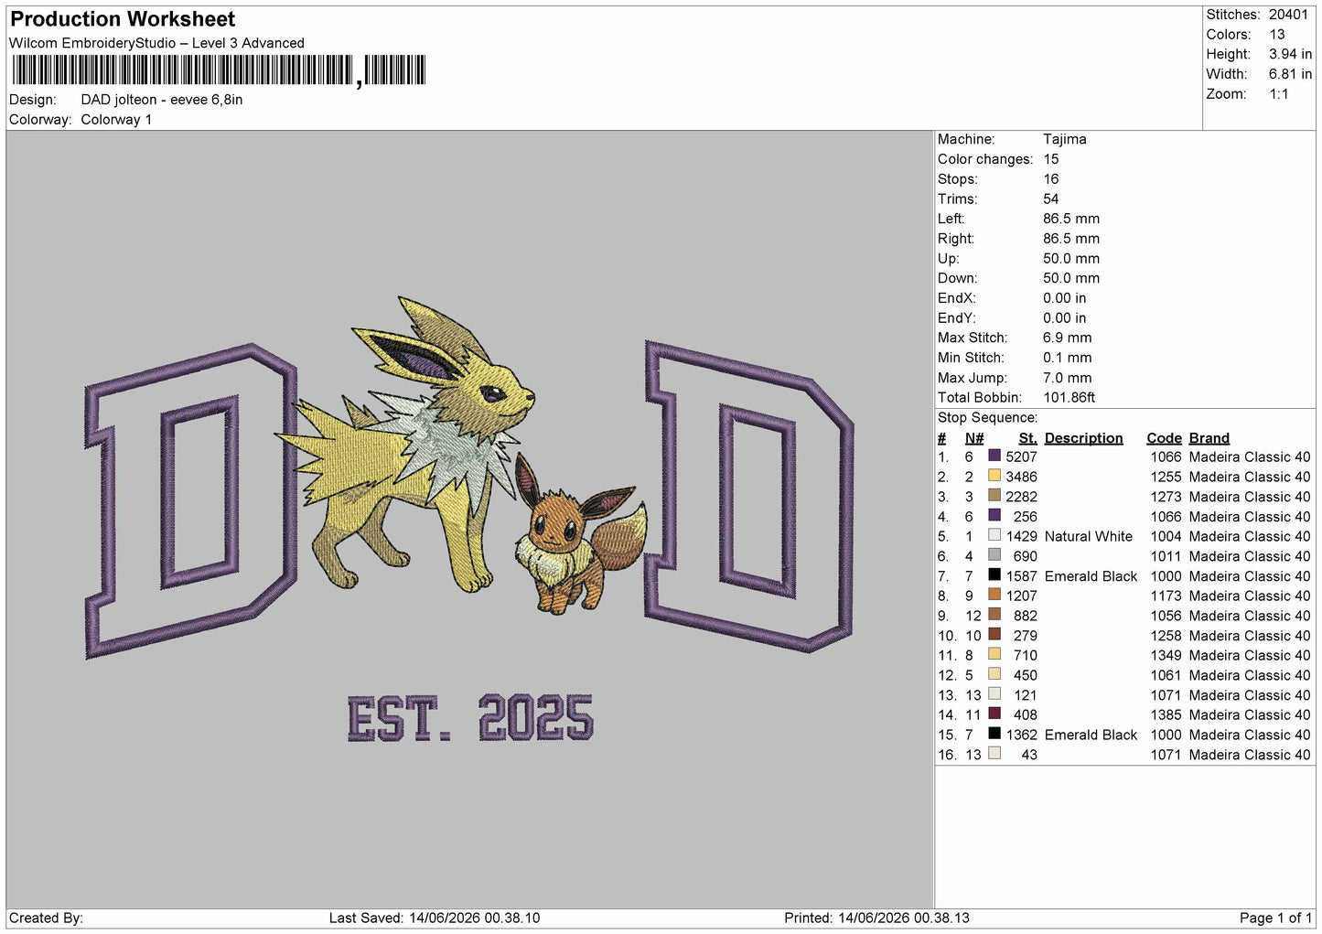Click the height value '3.94 in'

click(x=1290, y=54)
